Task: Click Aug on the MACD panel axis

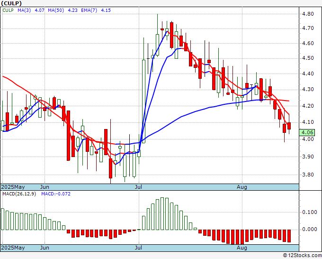Action: click(x=241, y=248)
